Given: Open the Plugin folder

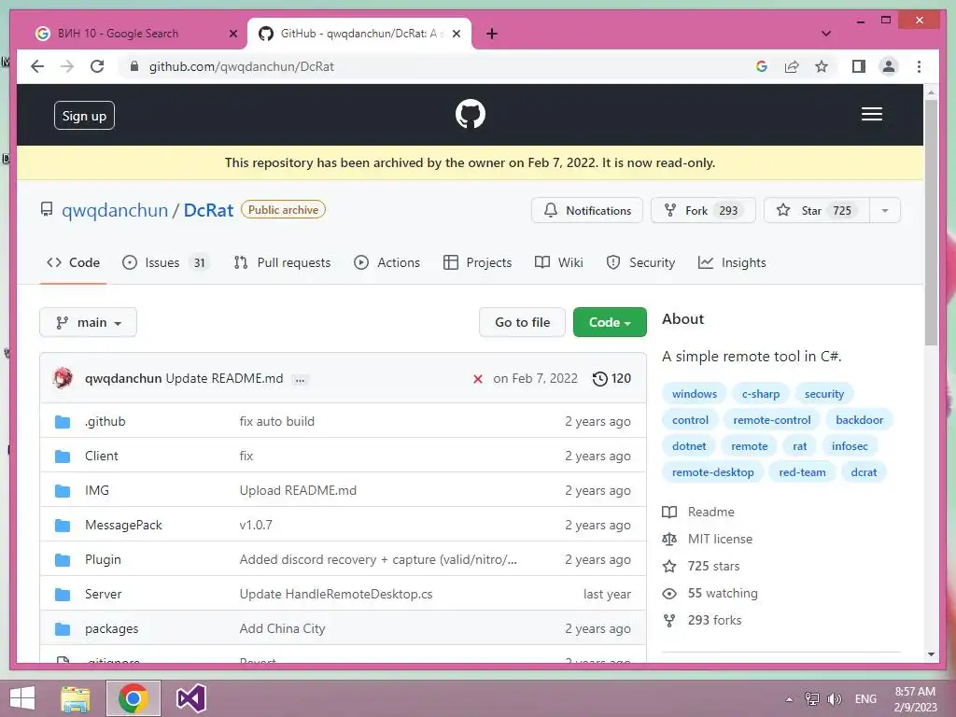Looking at the screenshot, I should pyautogui.click(x=103, y=560).
